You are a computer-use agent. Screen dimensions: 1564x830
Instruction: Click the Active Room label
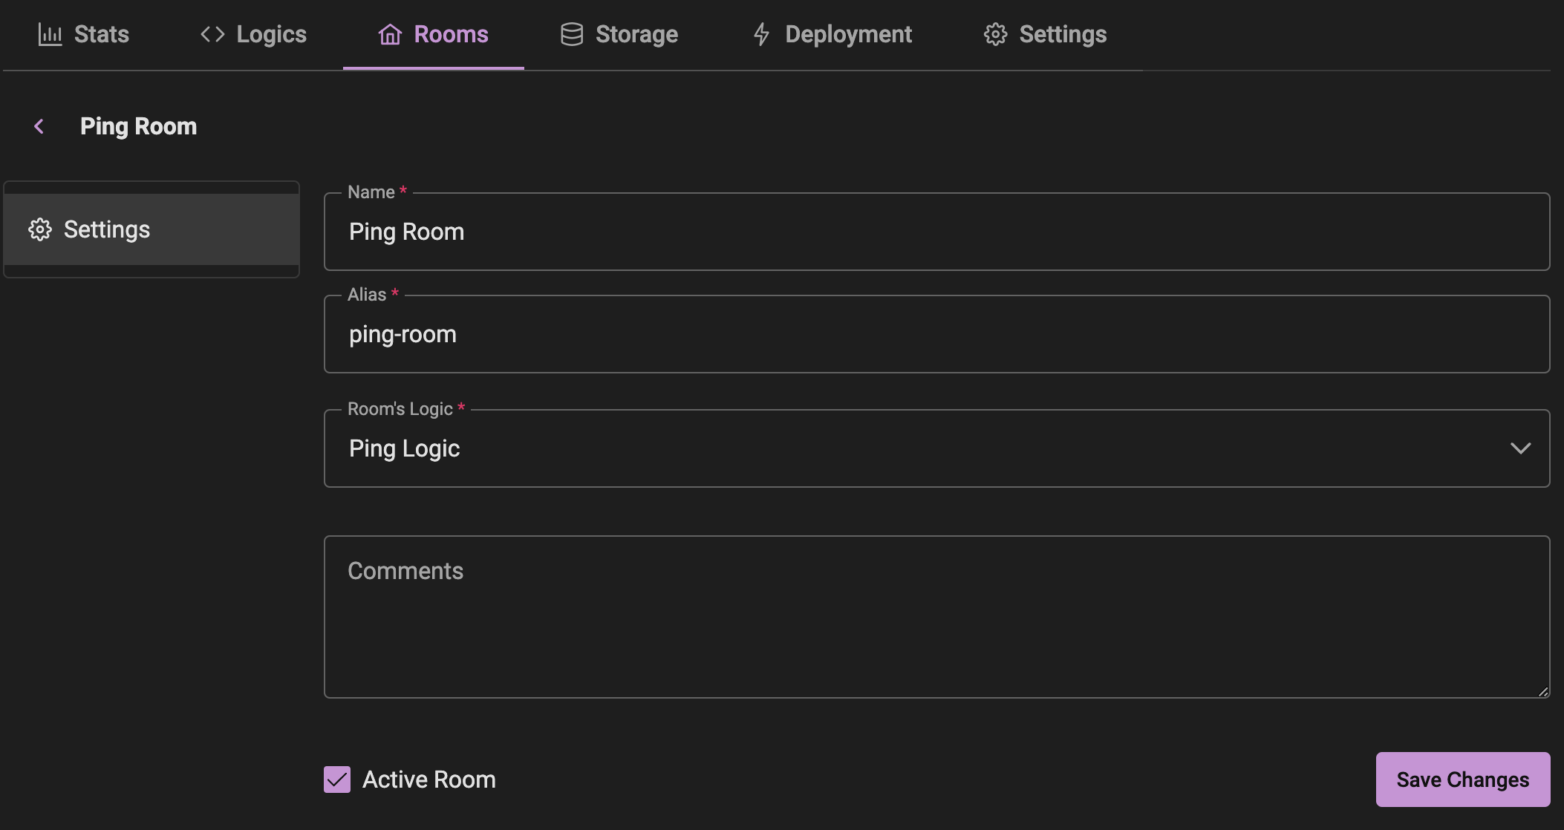click(429, 780)
